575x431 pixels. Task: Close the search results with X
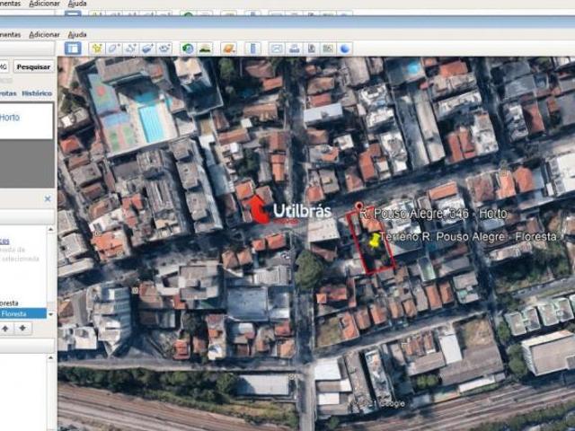coord(48,198)
